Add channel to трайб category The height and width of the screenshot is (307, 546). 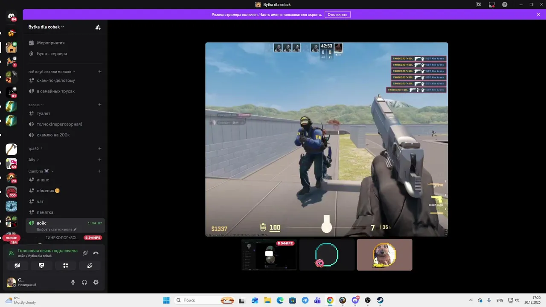100,148
